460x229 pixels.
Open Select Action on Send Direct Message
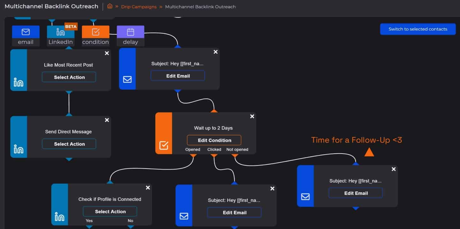pos(69,144)
